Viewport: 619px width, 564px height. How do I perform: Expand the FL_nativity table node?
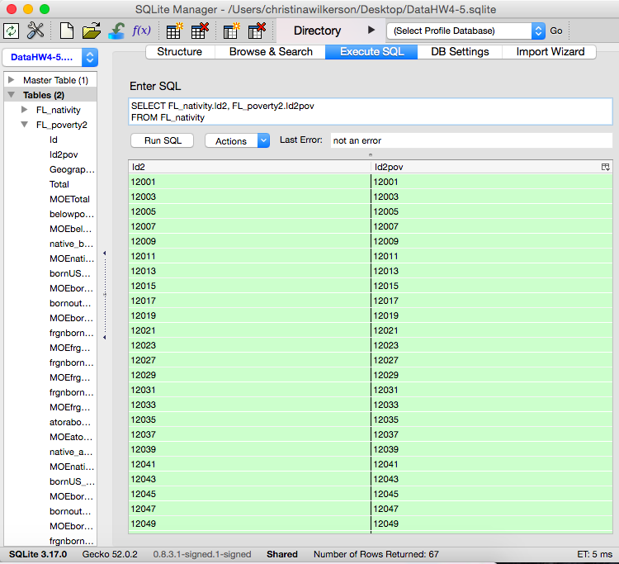pos(24,109)
